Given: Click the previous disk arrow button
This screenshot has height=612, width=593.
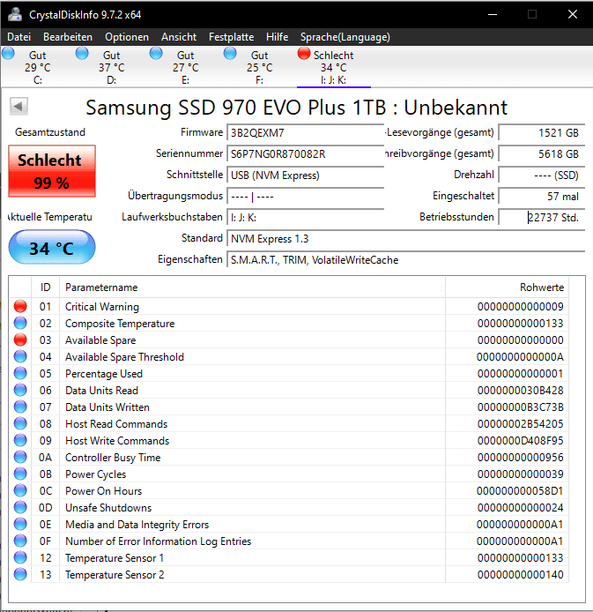Looking at the screenshot, I should coord(19,106).
